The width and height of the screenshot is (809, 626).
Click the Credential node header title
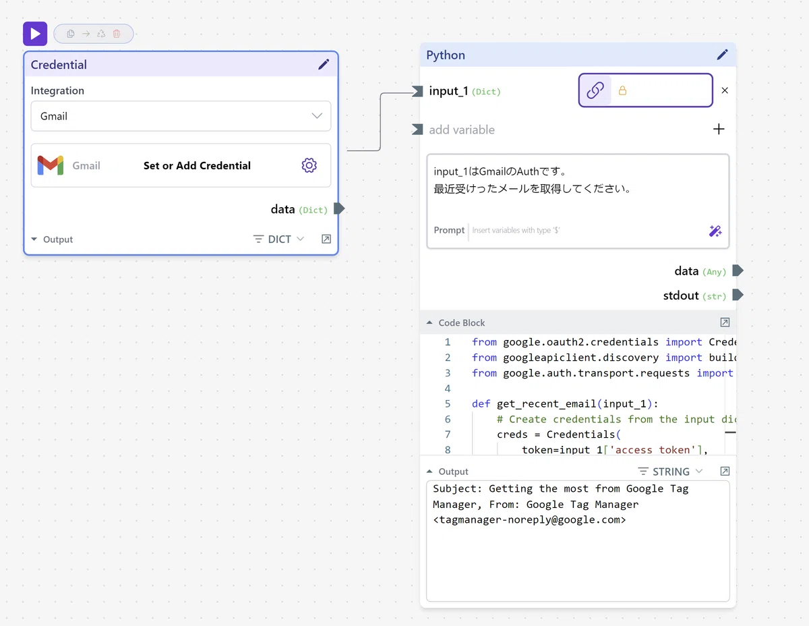click(59, 65)
